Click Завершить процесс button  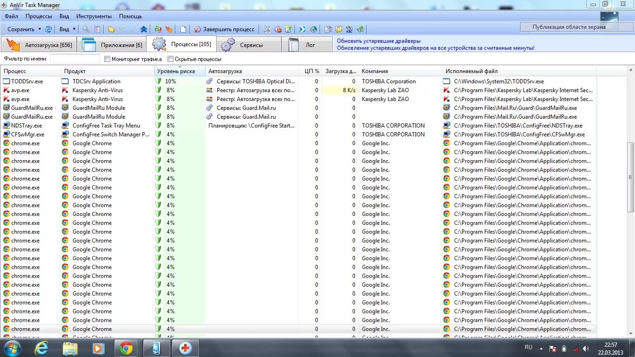[x=225, y=29]
